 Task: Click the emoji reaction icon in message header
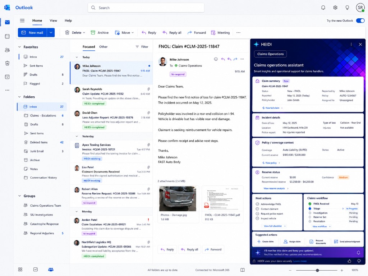click(216, 59)
